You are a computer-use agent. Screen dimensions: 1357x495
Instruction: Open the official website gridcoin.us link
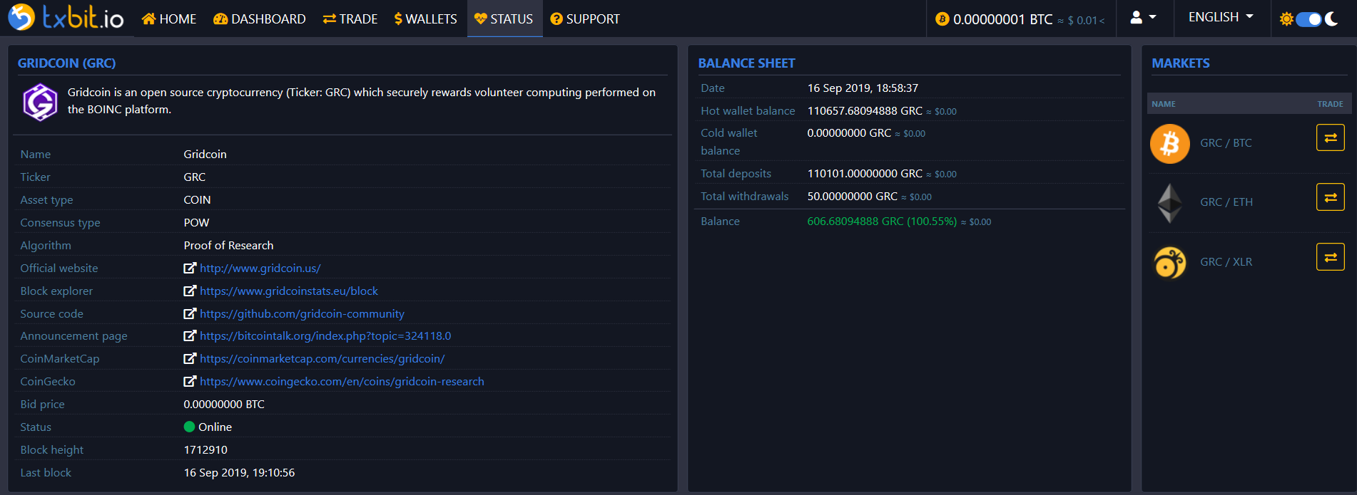260,269
